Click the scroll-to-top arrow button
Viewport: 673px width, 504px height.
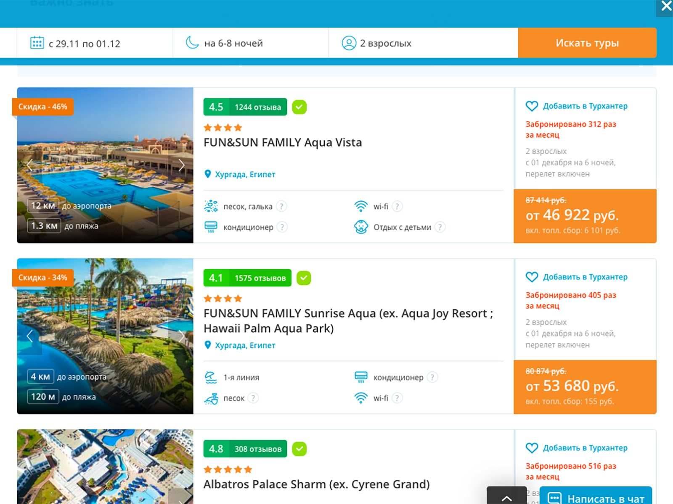click(506, 498)
